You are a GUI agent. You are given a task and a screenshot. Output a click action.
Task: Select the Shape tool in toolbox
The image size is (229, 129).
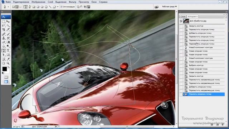click(8, 55)
